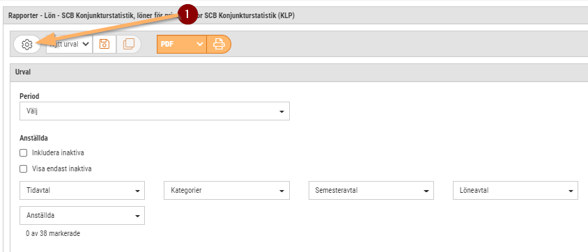Expand the Tidavtal dropdown
This screenshot has width=588, height=252.
pyautogui.click(x=82, y=190)
